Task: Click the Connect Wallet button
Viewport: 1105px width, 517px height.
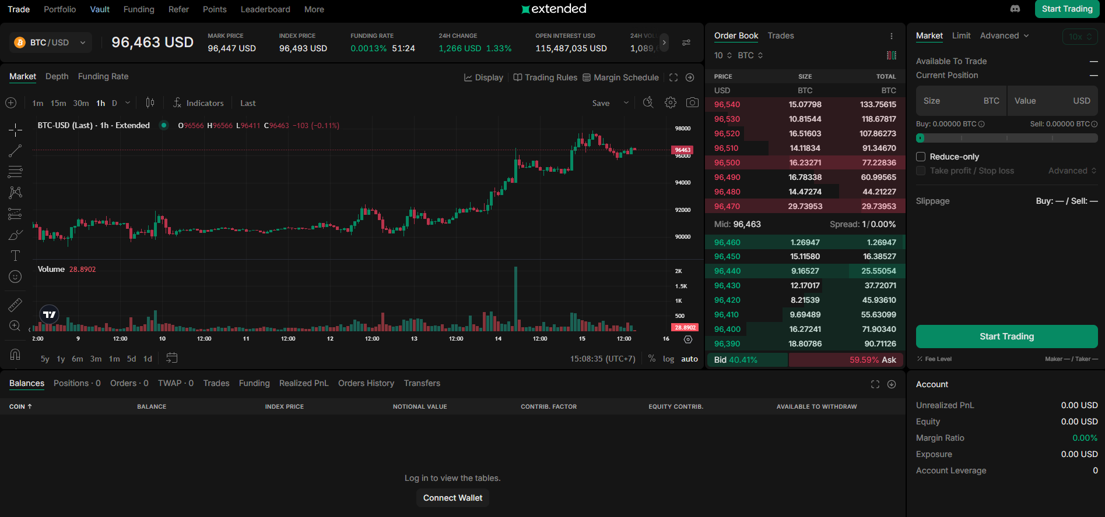Action: click(x=452, y=498)
